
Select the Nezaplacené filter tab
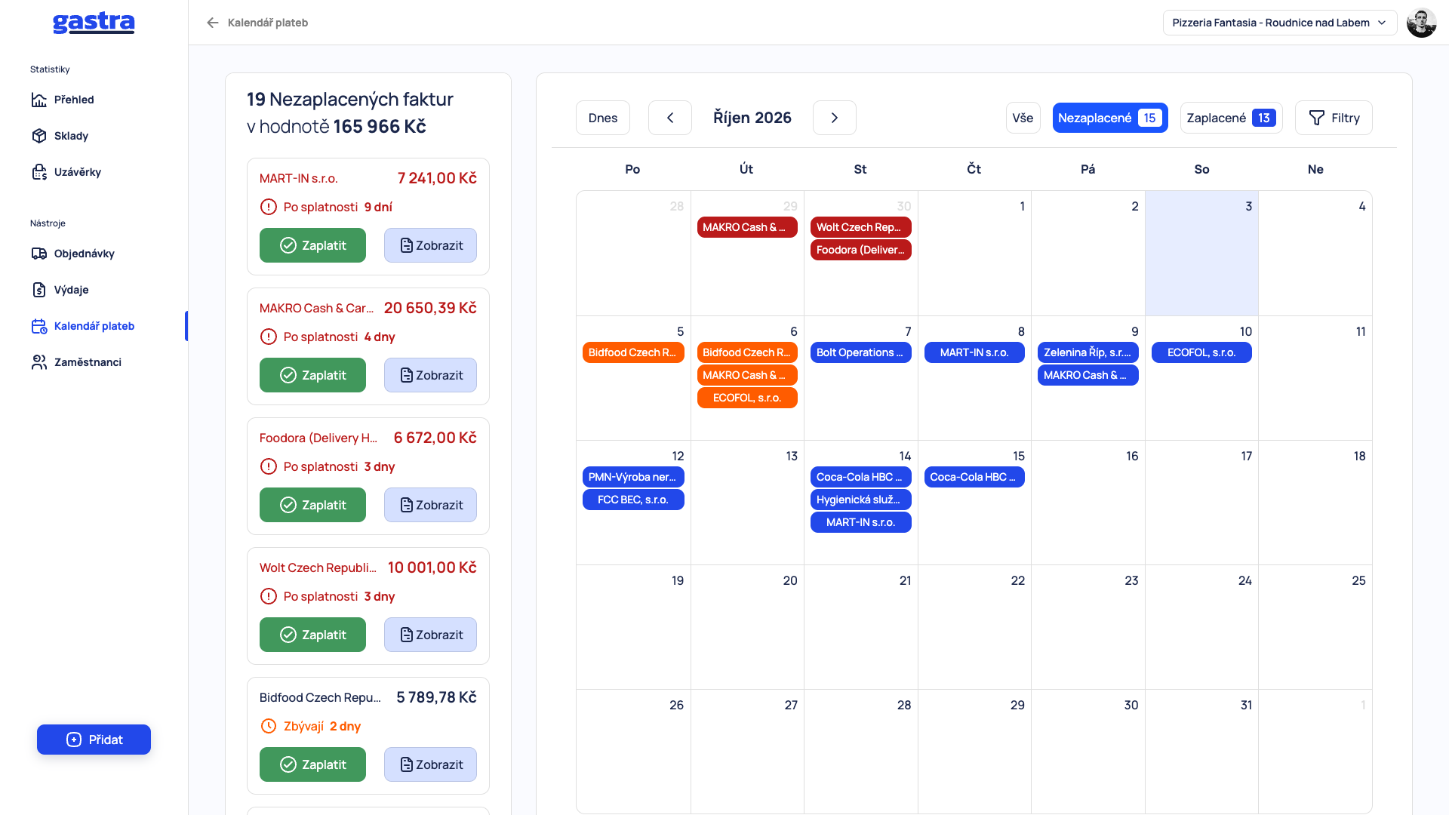click(x=1110, y=118)
